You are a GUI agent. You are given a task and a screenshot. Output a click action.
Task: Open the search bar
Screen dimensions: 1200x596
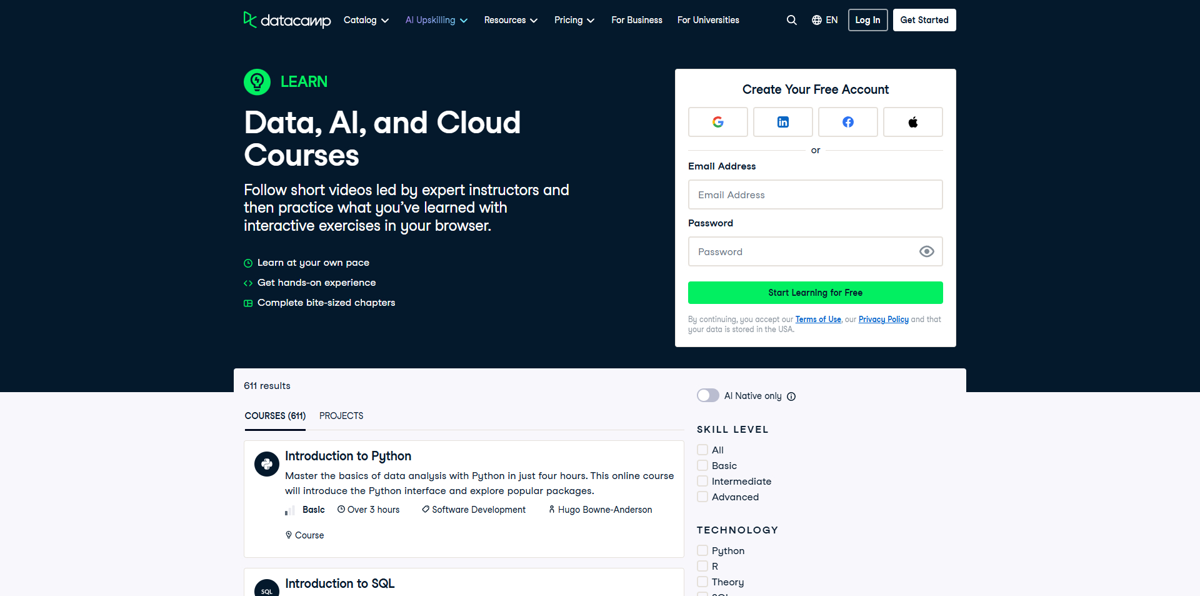791,20
